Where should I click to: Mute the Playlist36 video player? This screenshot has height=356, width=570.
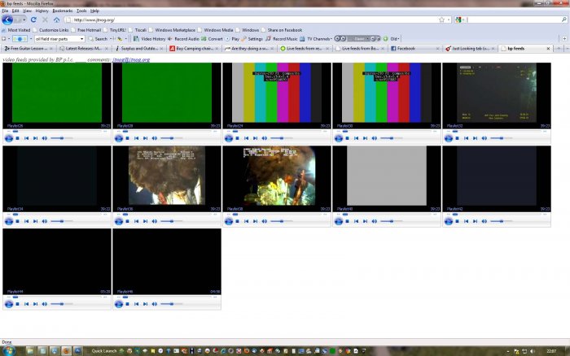156,221
